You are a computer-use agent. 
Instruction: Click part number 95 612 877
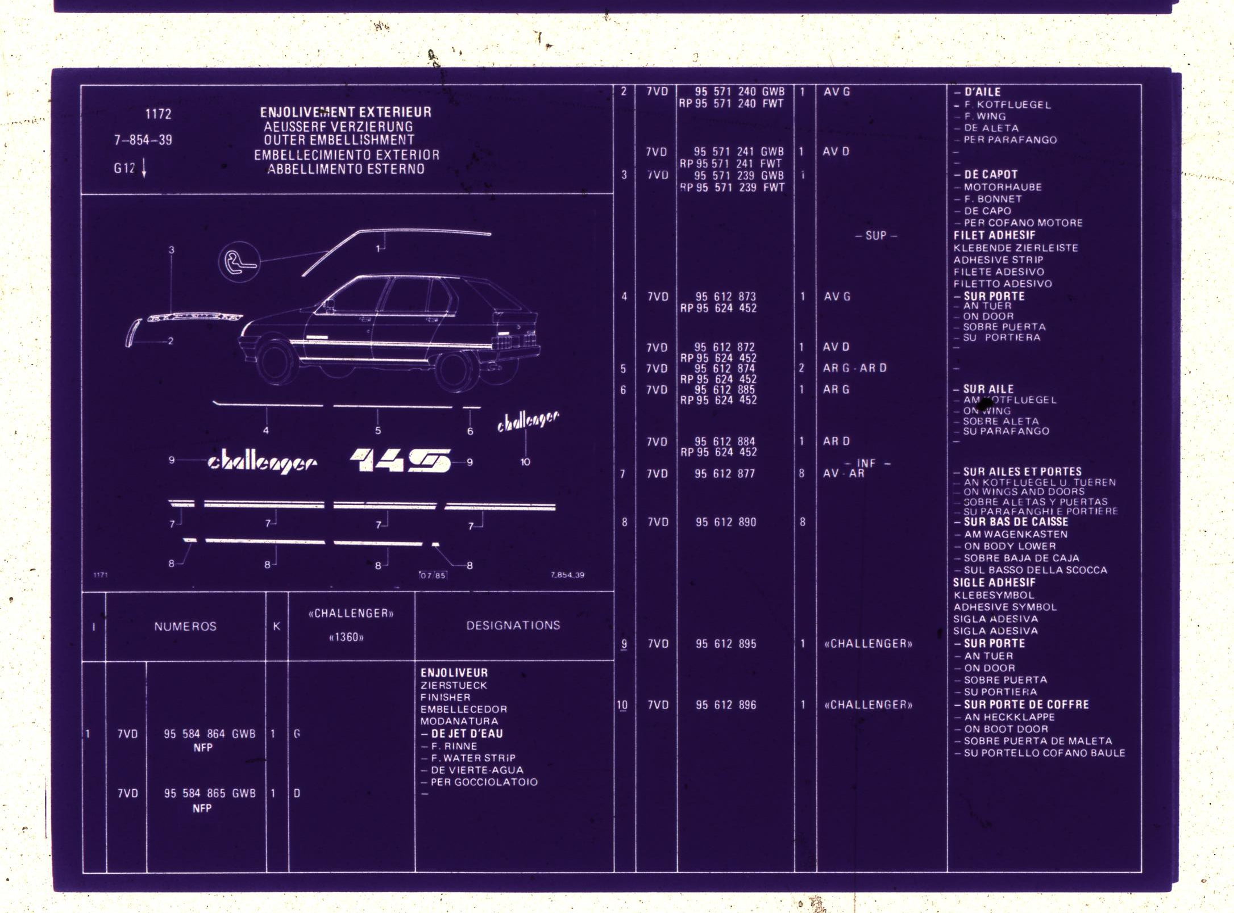click(725, 474)
